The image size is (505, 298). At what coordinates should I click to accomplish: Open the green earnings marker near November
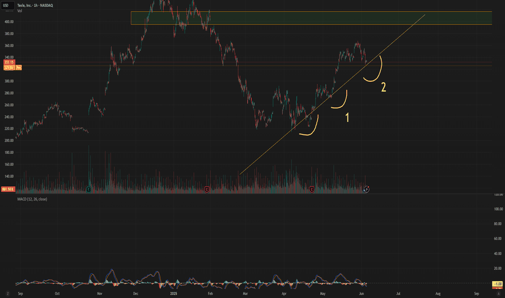click(88, 189)
